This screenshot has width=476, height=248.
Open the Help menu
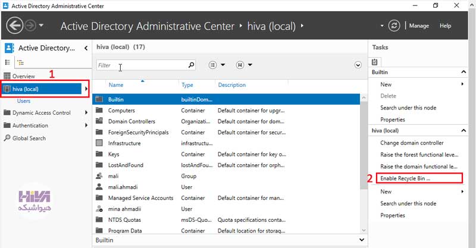tap(445, 26)
